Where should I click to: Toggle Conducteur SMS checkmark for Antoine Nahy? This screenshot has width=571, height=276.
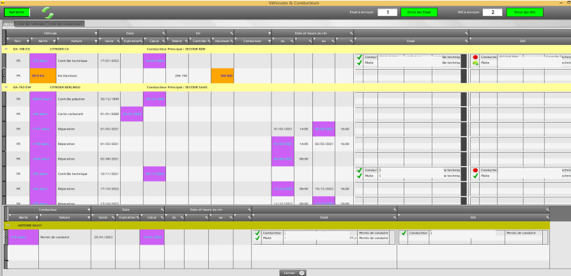pyautogui.click(x=403, y=233)
